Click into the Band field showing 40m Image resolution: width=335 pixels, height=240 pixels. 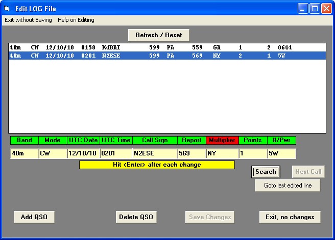[x=24, y=153]
